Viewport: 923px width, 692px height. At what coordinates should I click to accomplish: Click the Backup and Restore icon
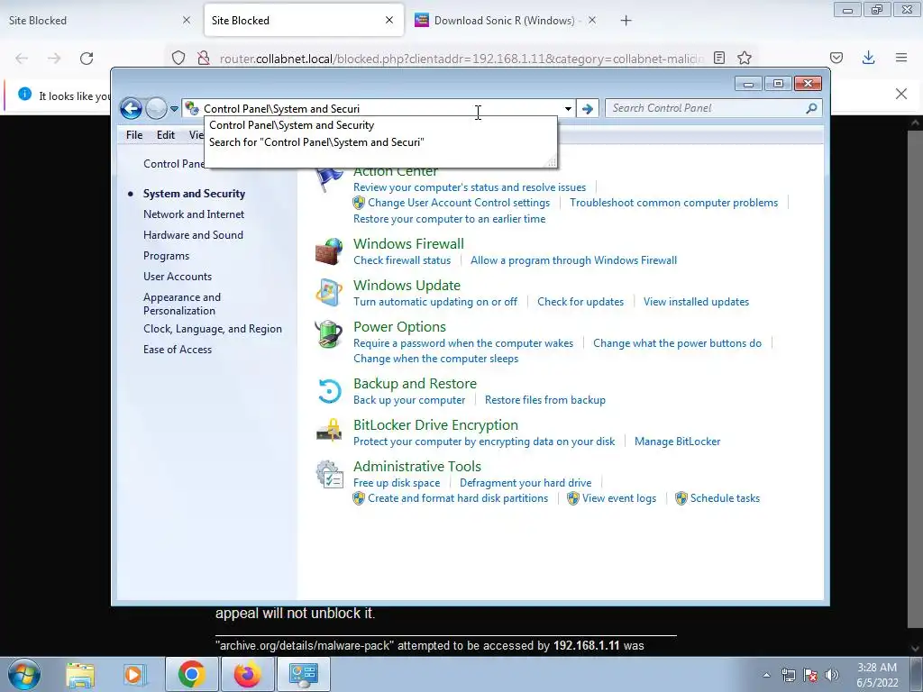[329, 391]
